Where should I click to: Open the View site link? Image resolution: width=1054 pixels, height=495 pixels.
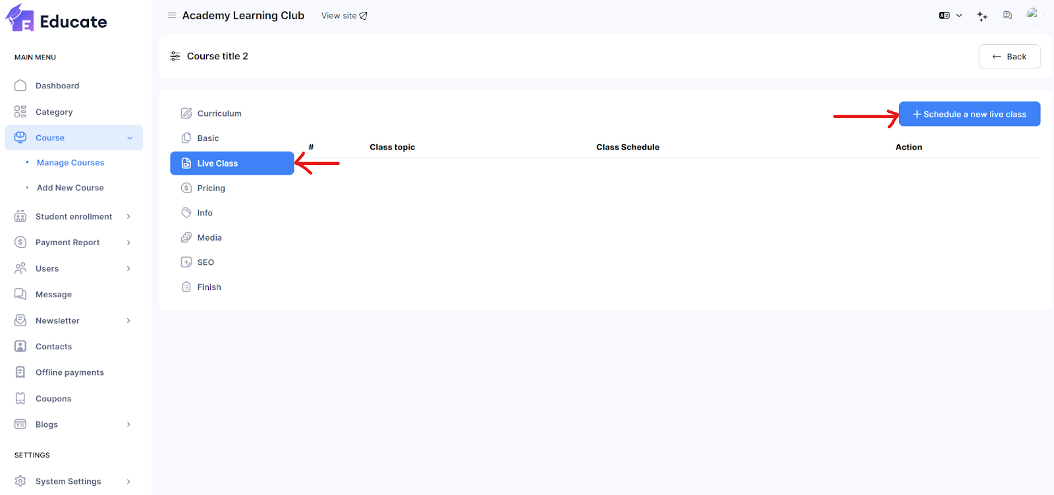[x=344, y=16]
